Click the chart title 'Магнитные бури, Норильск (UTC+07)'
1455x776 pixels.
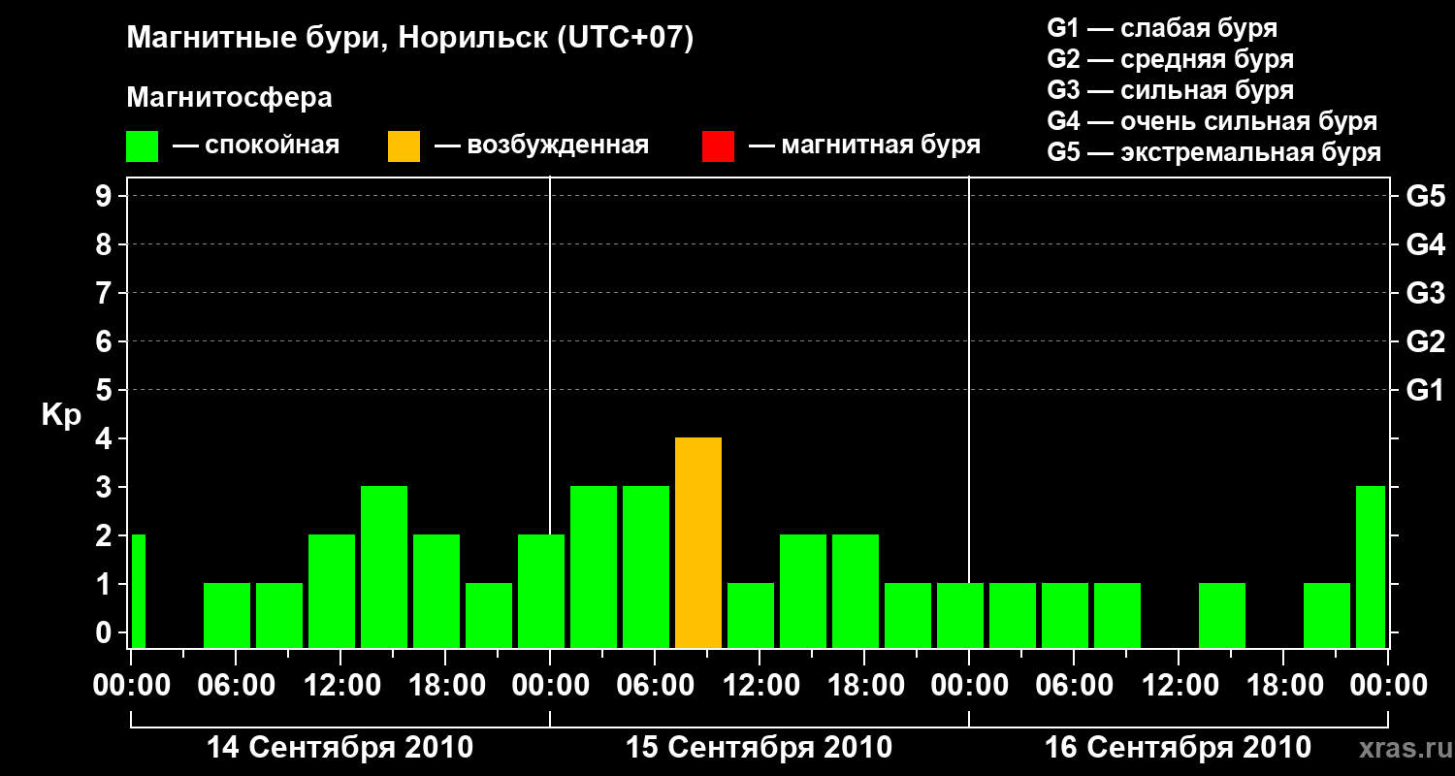[410, 39]
